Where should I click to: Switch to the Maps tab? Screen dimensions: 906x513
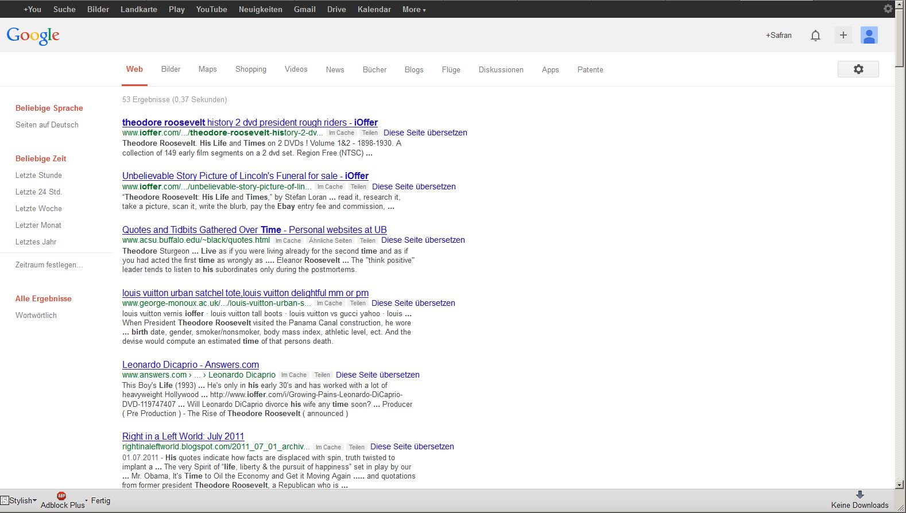click(x=208, y=69)
